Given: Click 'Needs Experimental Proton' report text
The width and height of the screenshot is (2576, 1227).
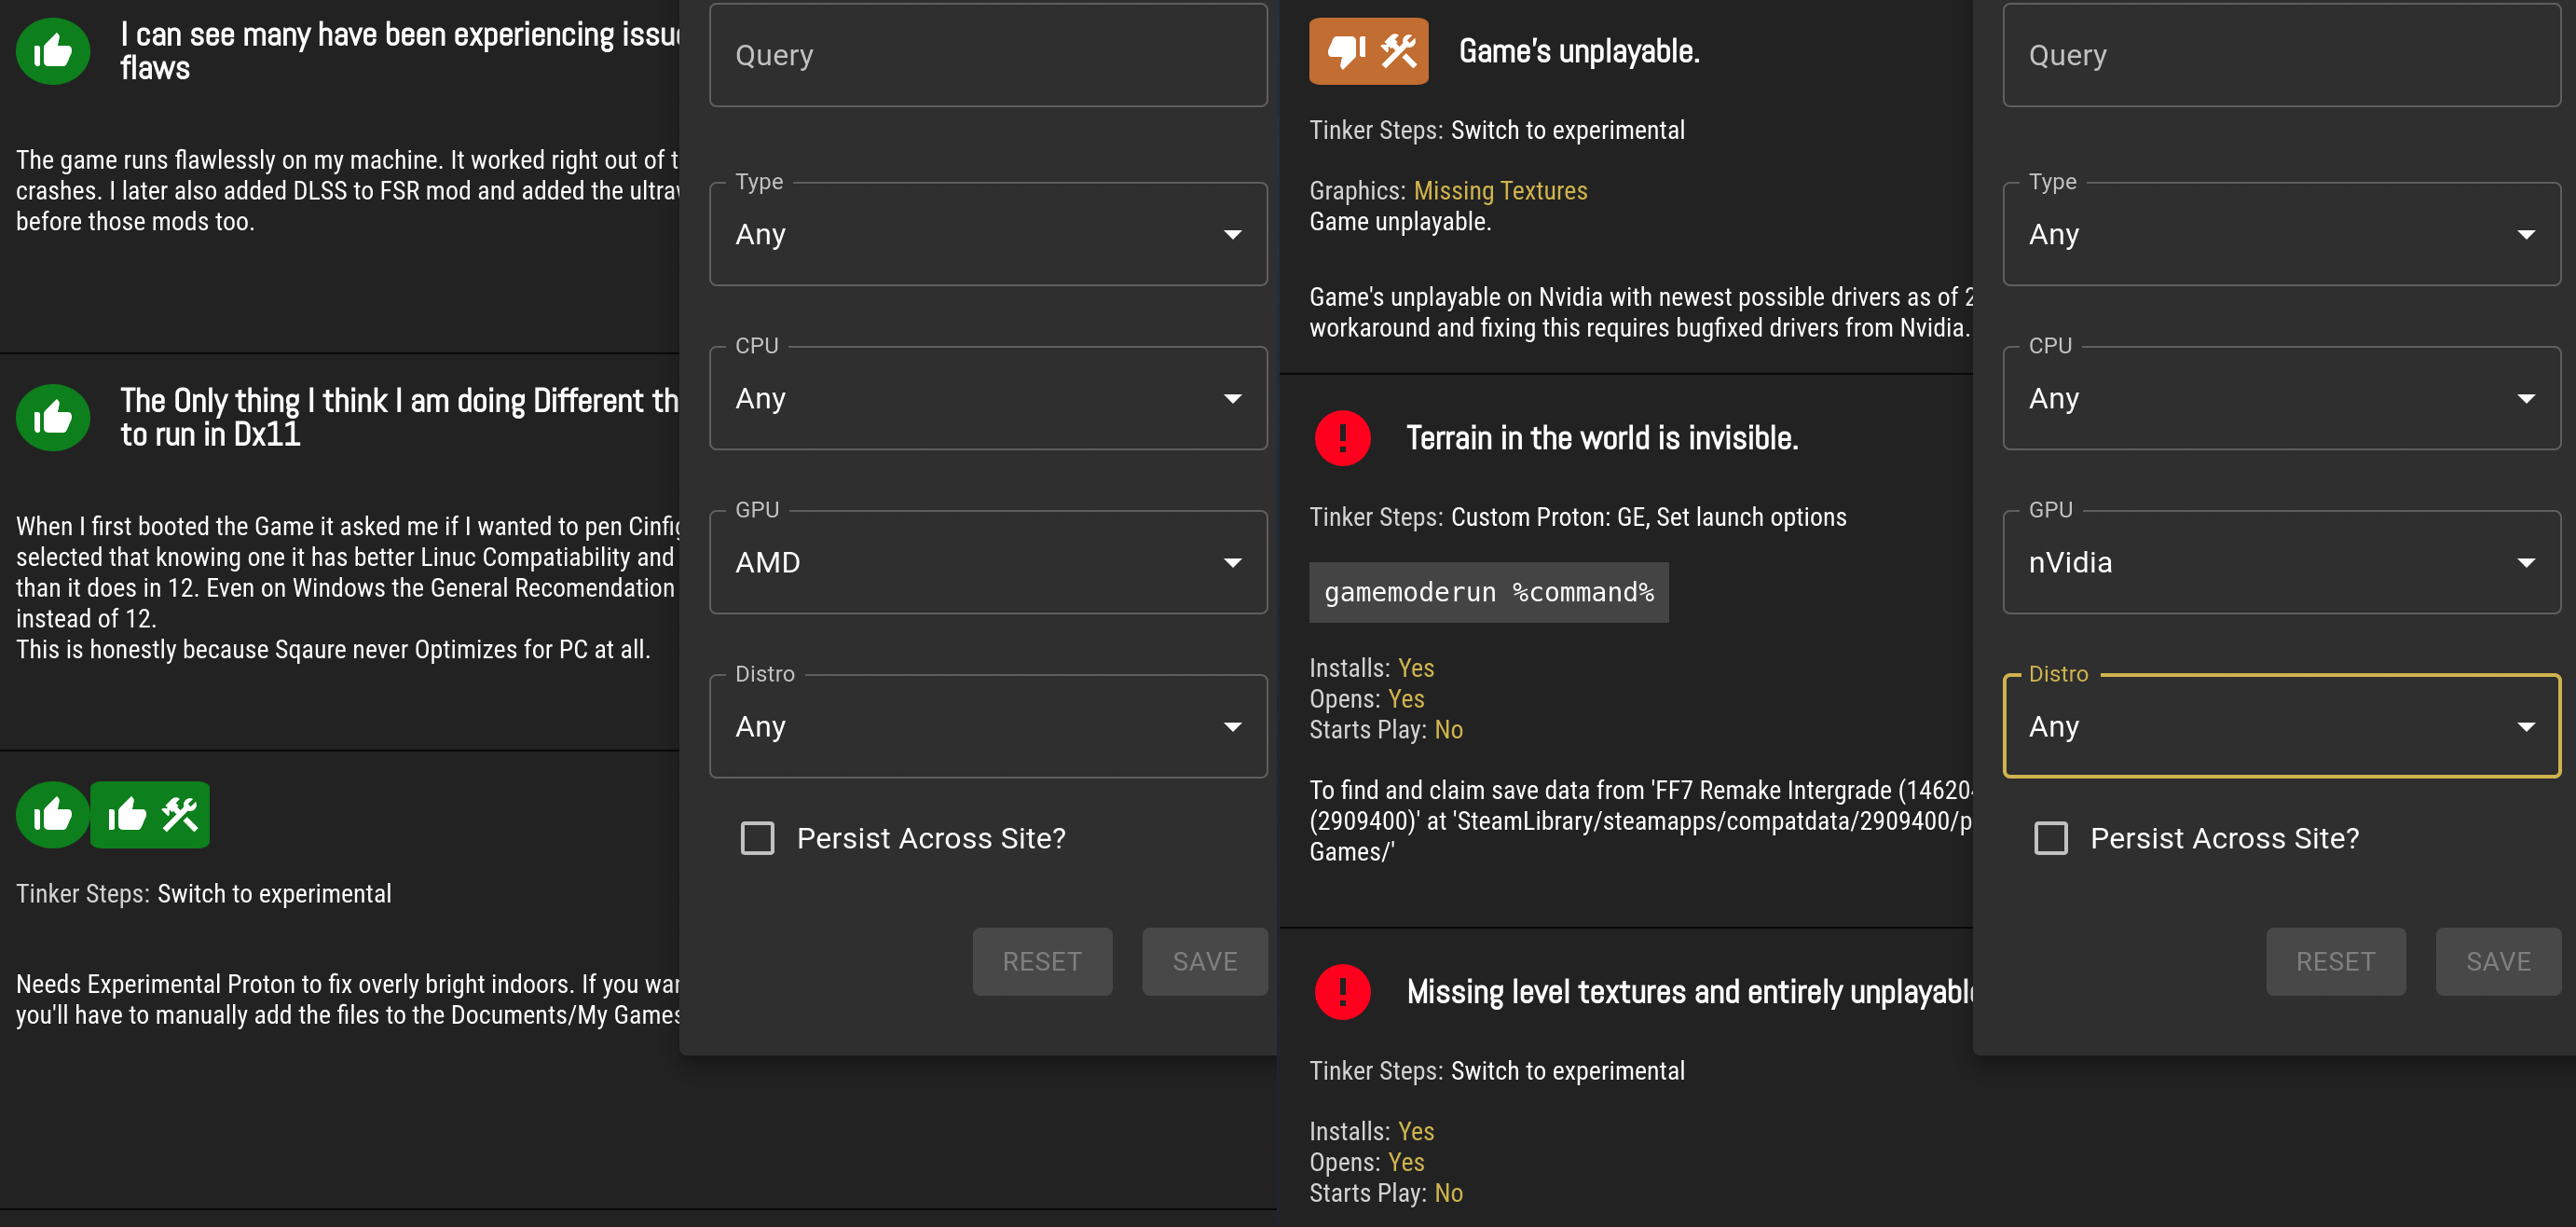Looking at the screenshot, I should [x=347, y=1000].
